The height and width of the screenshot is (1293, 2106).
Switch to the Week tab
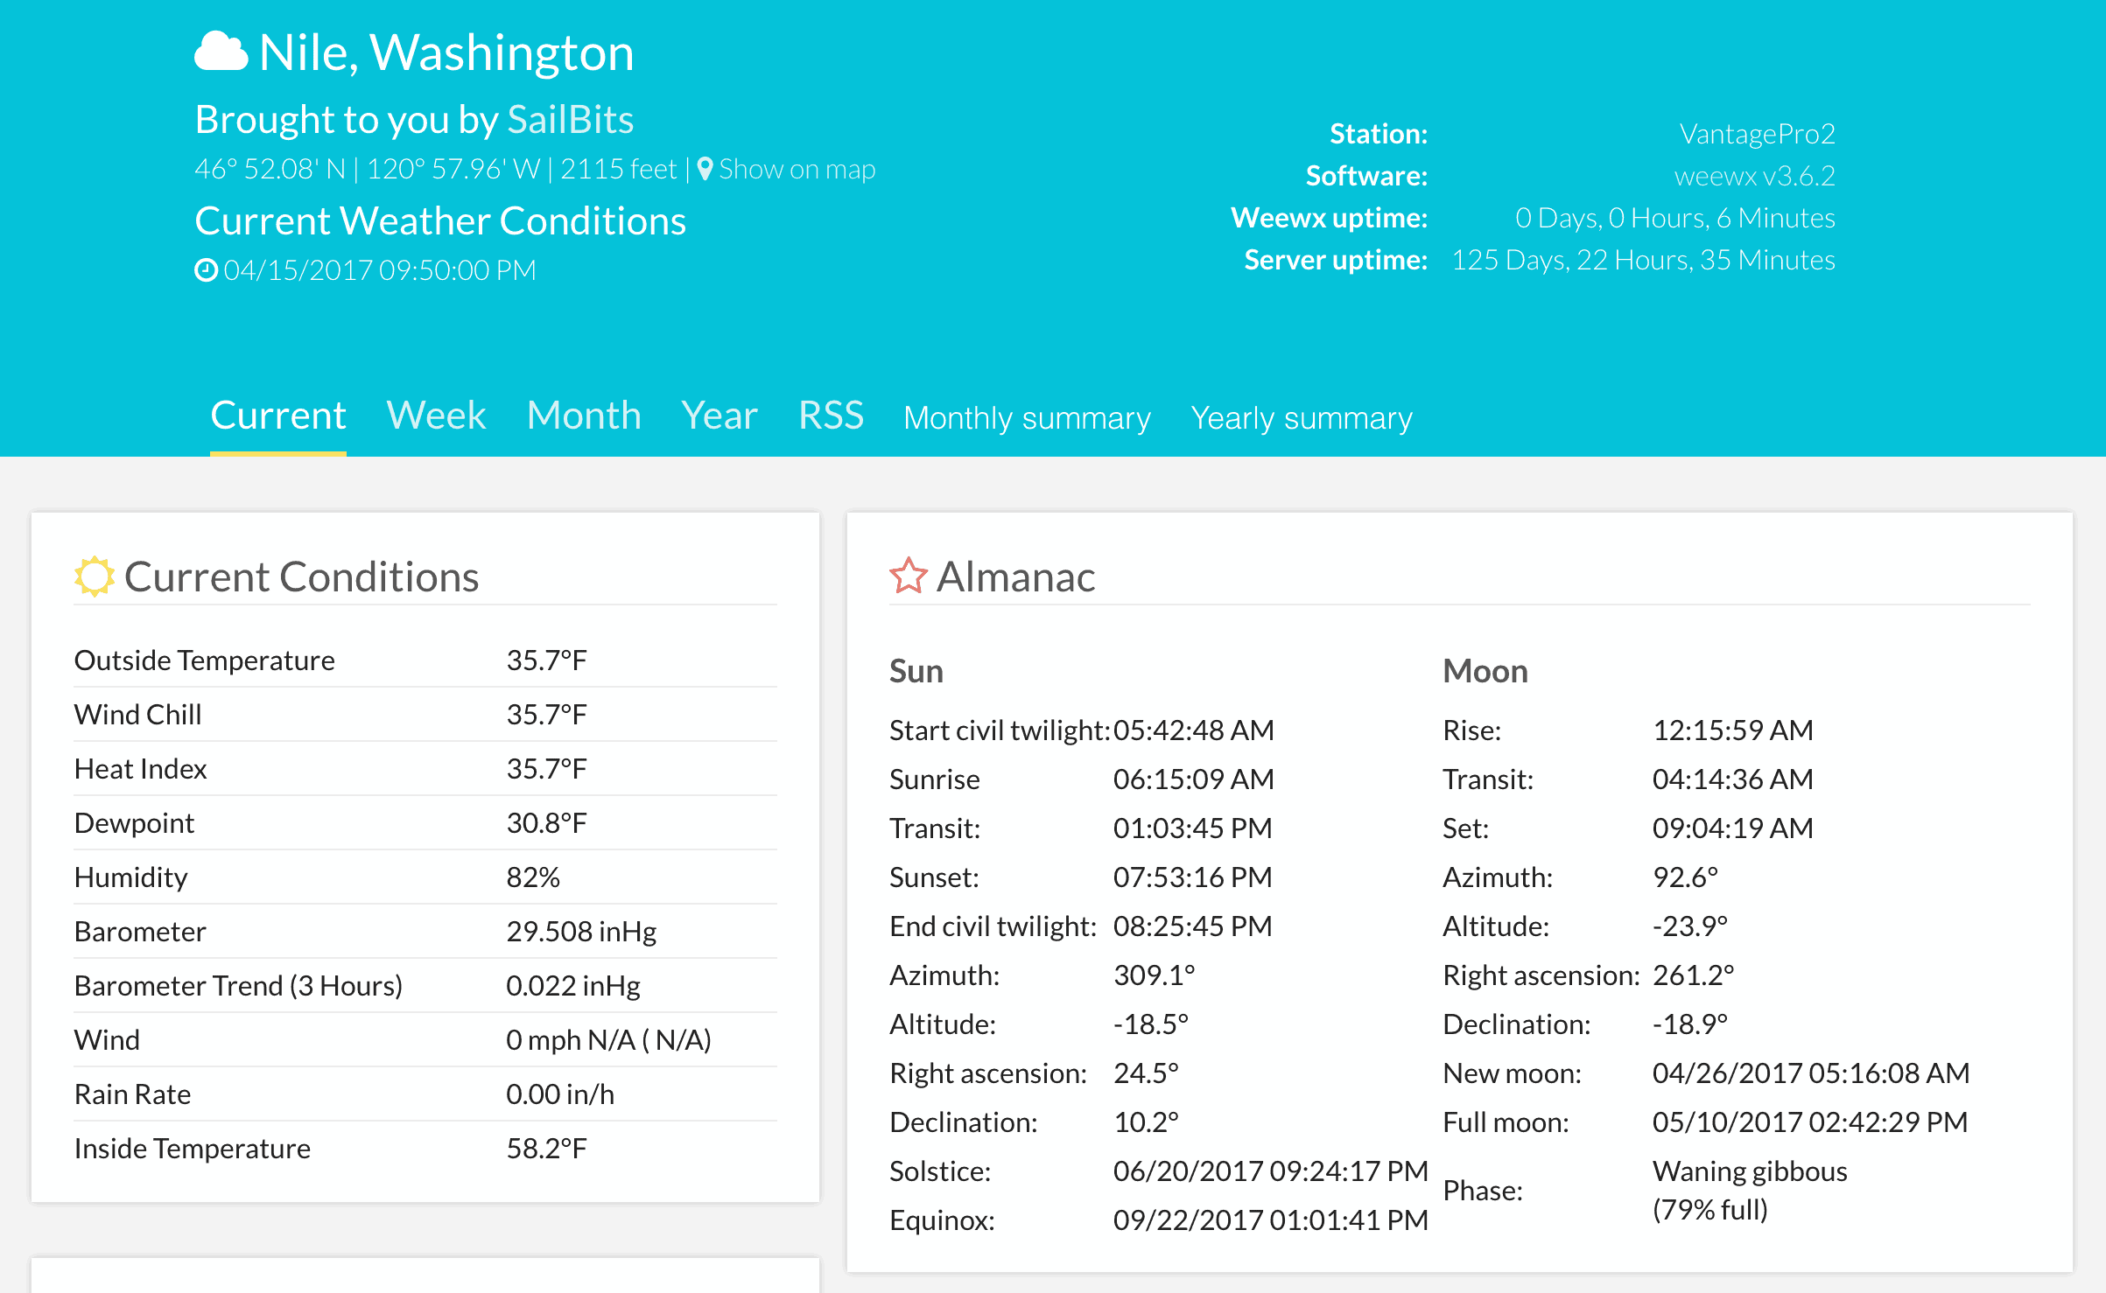pos(436,416)
